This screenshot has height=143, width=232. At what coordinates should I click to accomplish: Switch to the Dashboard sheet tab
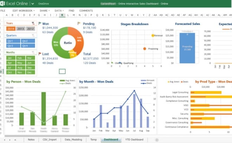point(111,139)
